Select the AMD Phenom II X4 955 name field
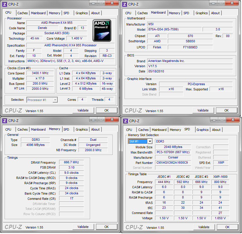This screenshot has height=234, width=242. 57,23
